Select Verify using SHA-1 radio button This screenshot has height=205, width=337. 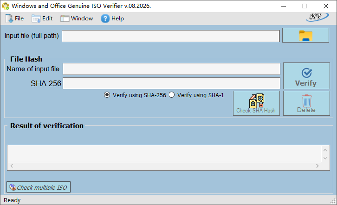(171, 95)
